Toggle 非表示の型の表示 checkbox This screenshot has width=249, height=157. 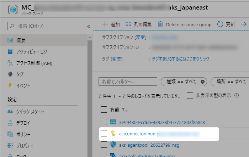coord(190,96)
